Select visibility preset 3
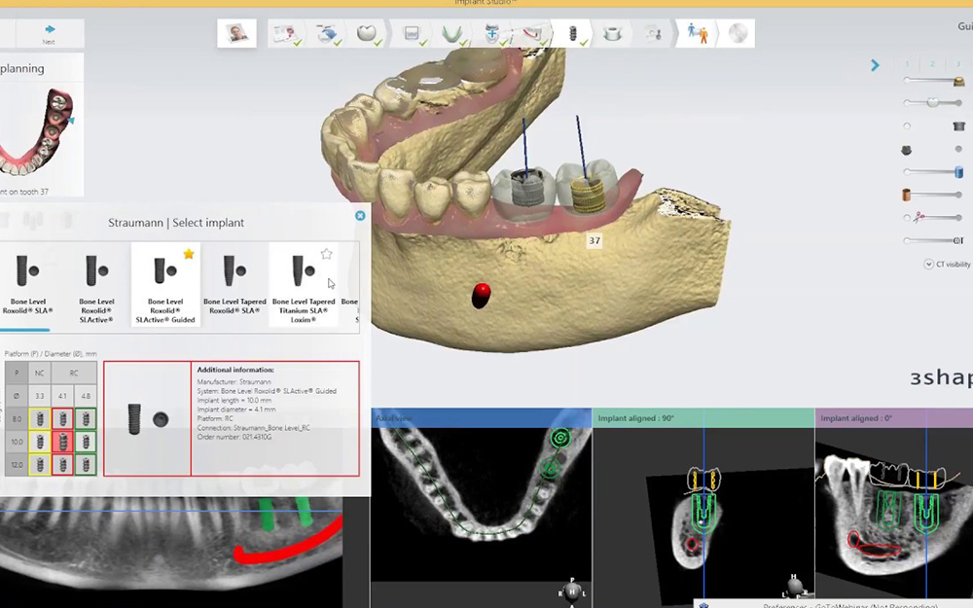 coord(957,64)
